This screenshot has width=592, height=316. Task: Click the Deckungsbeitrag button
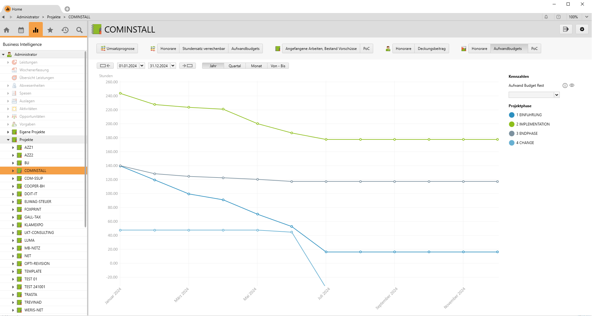[431, 49]
